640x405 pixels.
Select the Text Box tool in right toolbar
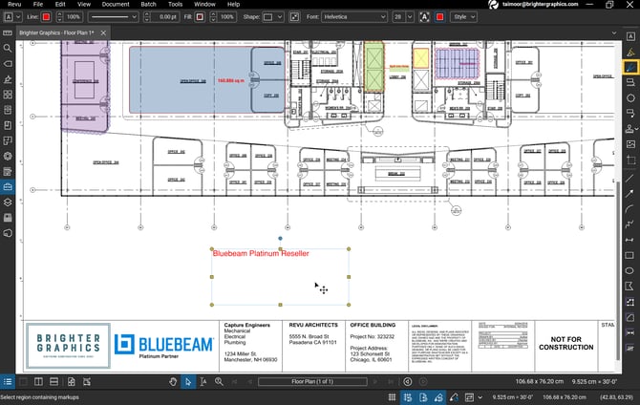[630, 36]
